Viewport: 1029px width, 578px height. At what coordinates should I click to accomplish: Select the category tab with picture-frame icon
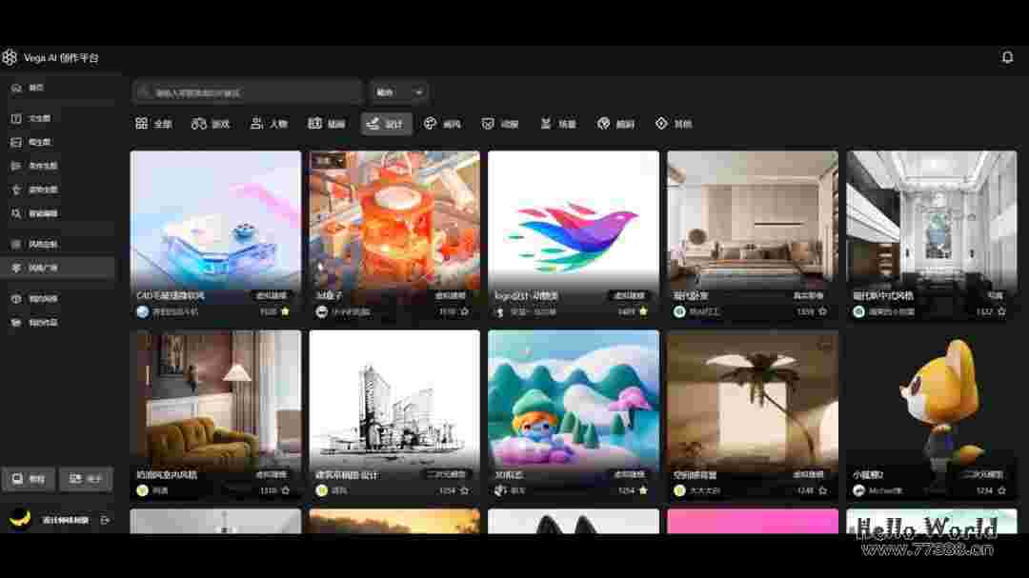[327, 124]
